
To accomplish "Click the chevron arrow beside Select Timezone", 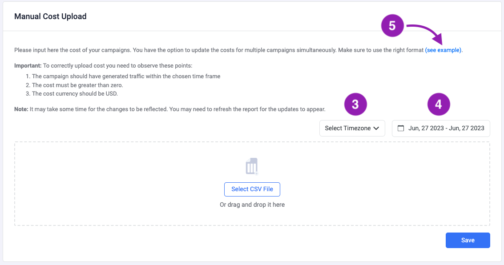I will (x=376, y=128).
